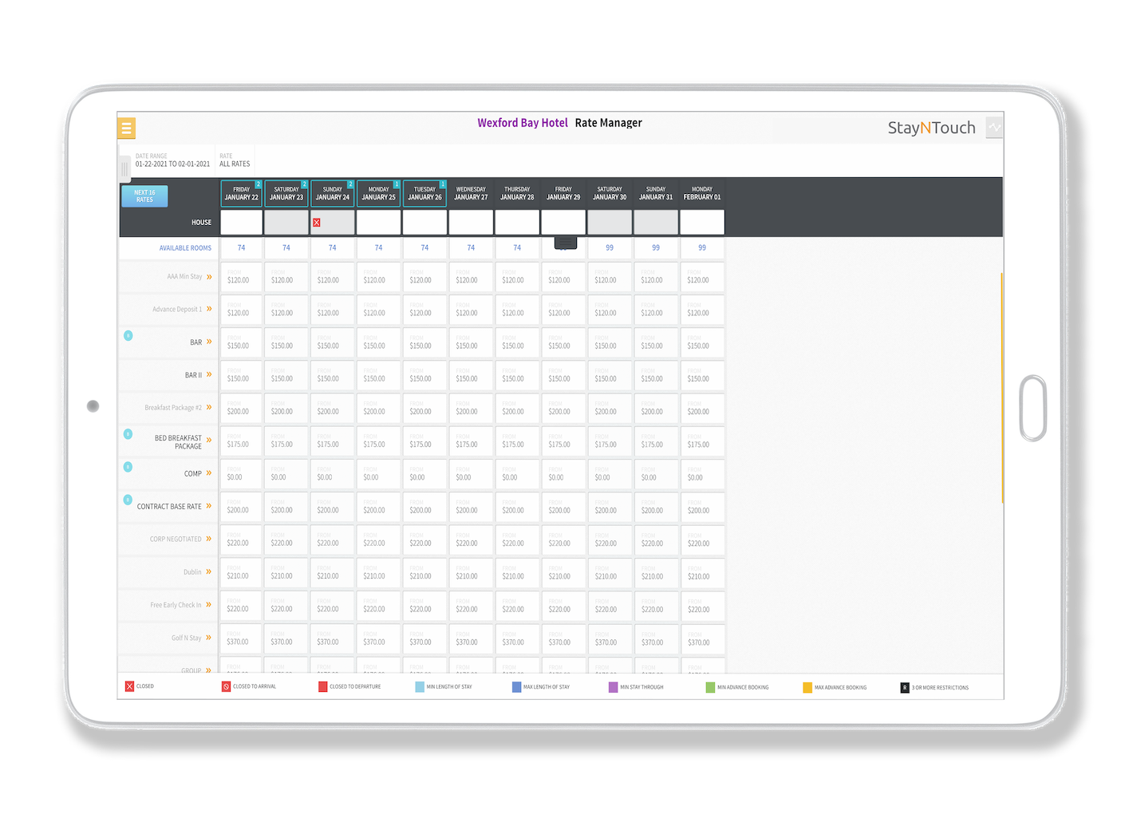This screenshot has width=1121, height=826.
Task: Open the Dublin $210.00 cell for January 27
Action: (x=471, y=573)
